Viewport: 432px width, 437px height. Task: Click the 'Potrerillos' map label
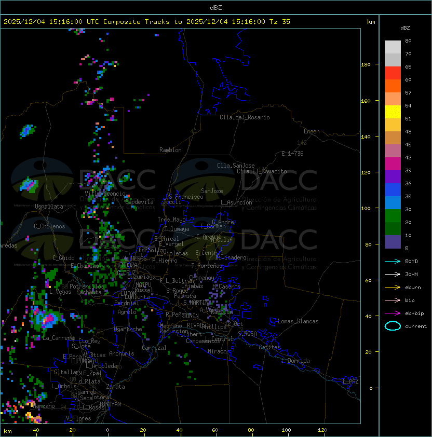coord(87,286)
